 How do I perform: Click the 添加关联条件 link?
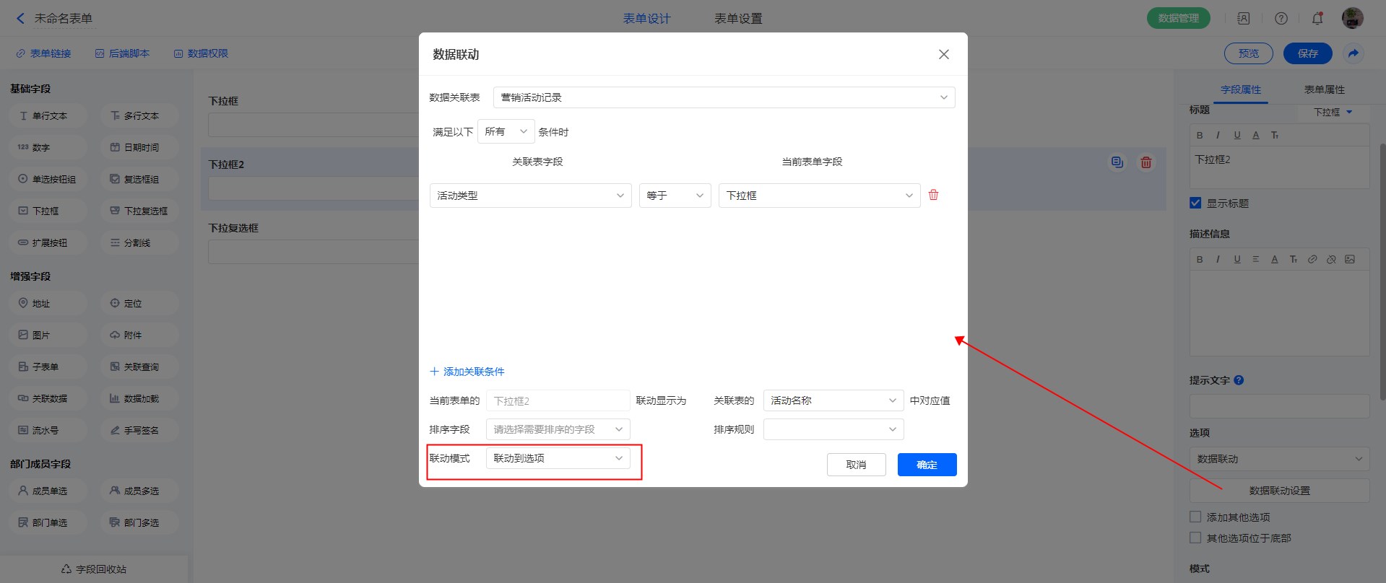(467, 372)
